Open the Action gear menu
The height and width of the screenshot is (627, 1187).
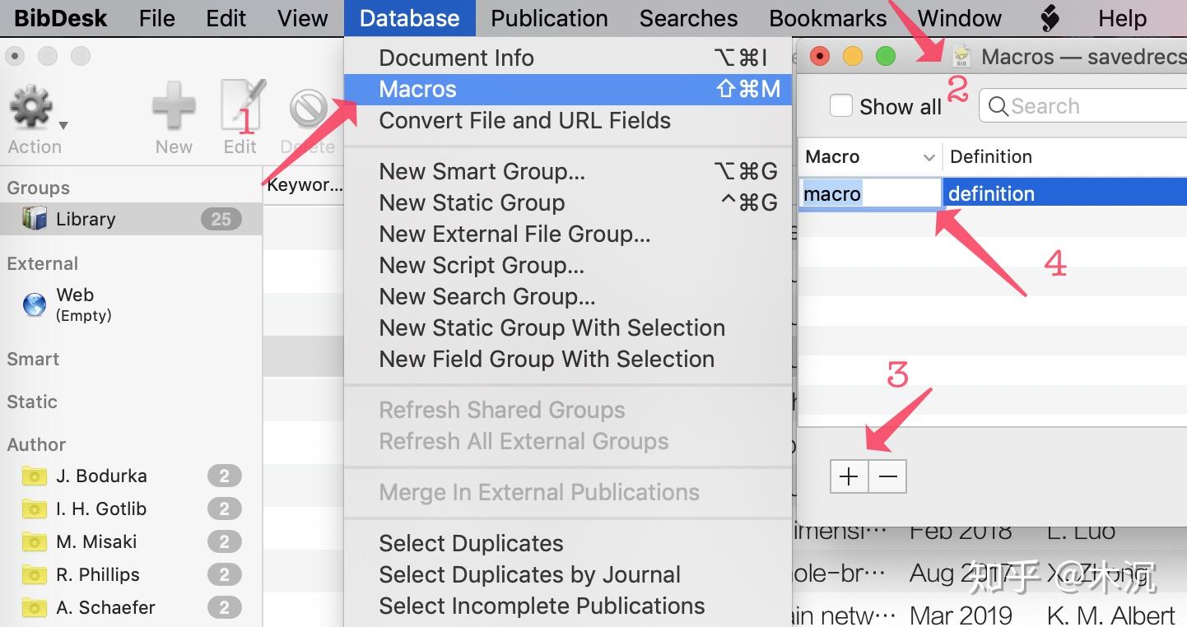[30, 107]
